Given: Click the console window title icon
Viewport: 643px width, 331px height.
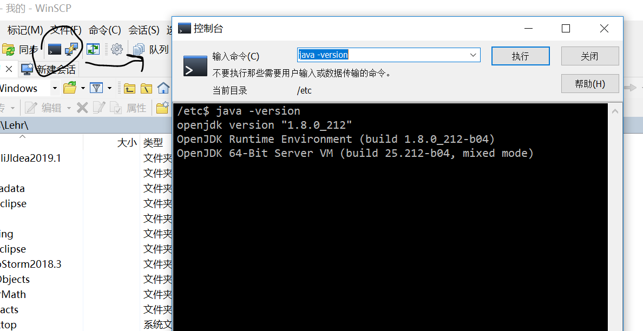Looking at the screenshot, I should tap(184, 28).
